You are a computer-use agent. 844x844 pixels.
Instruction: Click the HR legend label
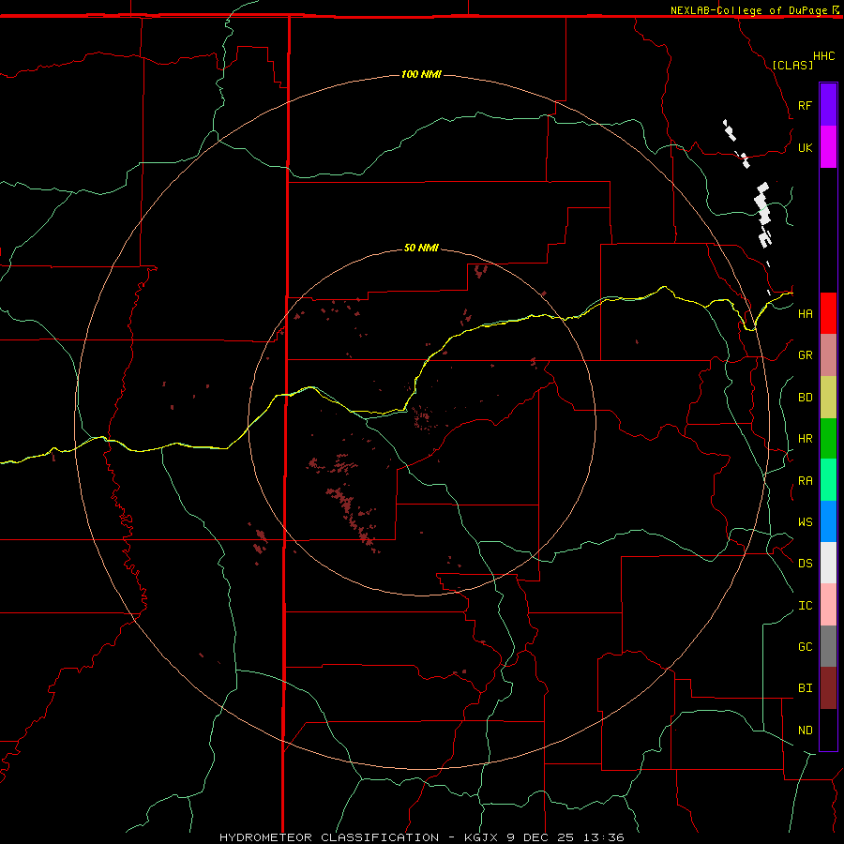point(805,439)
